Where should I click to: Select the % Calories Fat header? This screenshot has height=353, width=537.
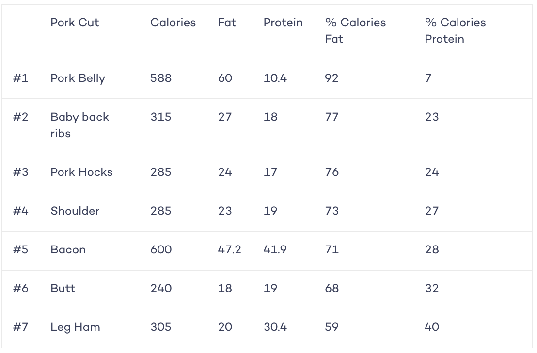(355, 31)
